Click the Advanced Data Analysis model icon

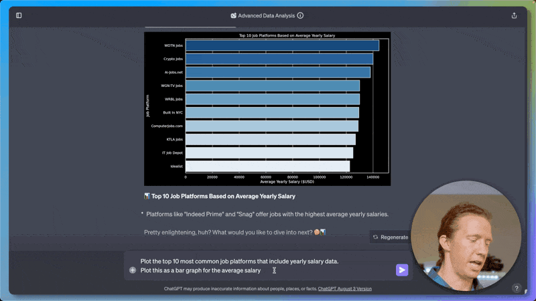pyautogui.click(x=233, y=15)
